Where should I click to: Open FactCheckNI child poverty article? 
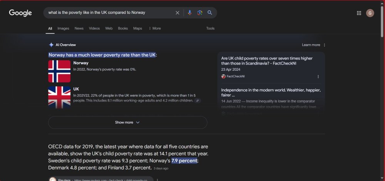tap(267, 61)
